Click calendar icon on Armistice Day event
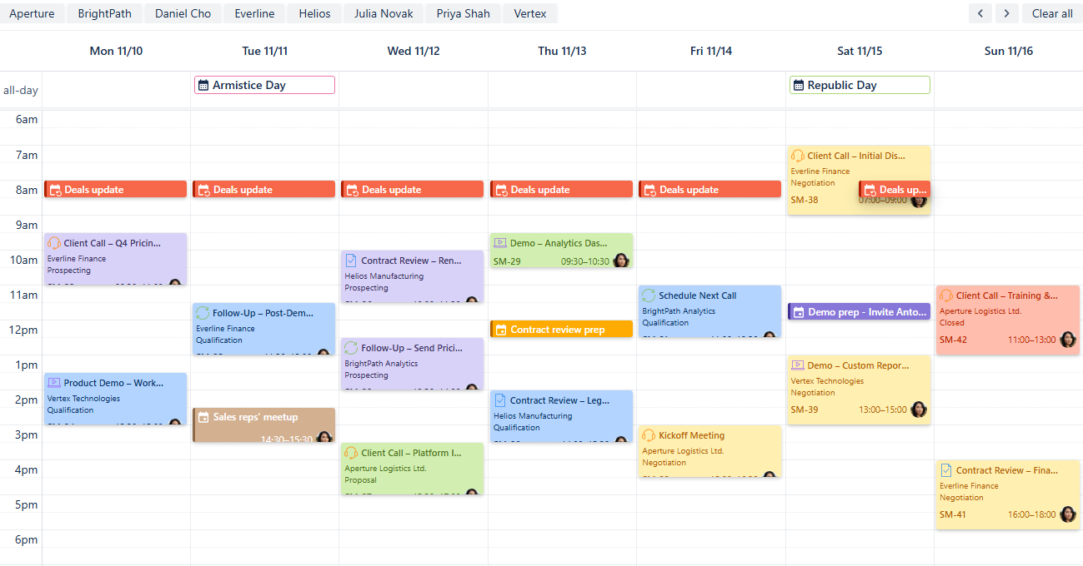This screenshot has height=566, width=1083. (x=203, y=85)
